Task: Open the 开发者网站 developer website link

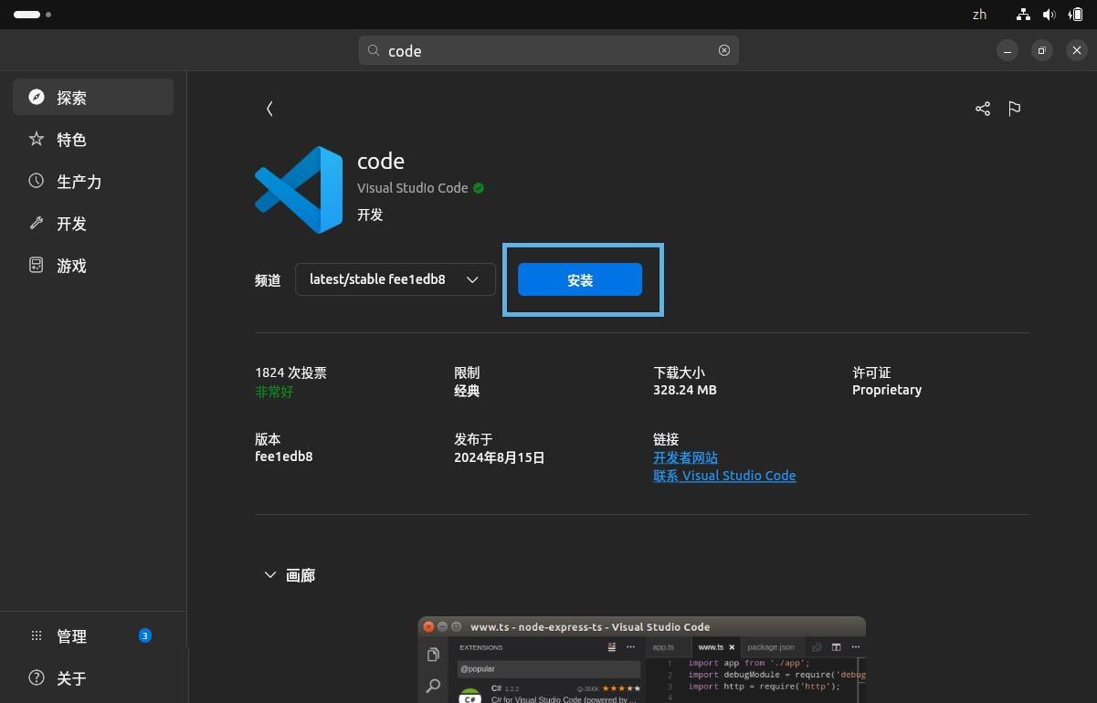Action: point(685,457)
